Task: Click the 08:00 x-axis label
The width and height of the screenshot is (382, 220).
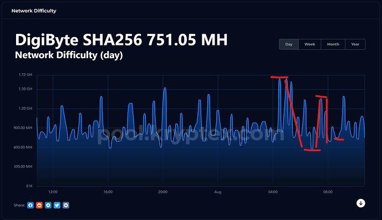Action: 328,192
